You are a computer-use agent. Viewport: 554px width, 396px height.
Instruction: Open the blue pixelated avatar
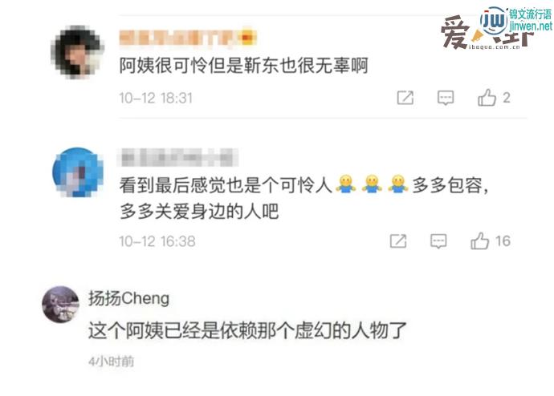pyautogui.click(x=78, y=172)
